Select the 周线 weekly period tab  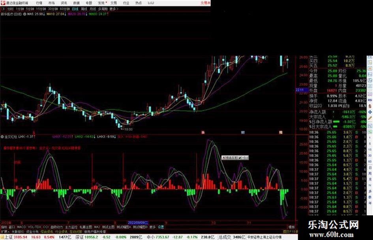click(84, 9)
